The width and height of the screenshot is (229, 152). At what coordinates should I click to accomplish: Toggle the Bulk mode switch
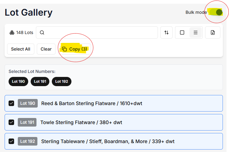pyautogui.click(x=216, y=12)
